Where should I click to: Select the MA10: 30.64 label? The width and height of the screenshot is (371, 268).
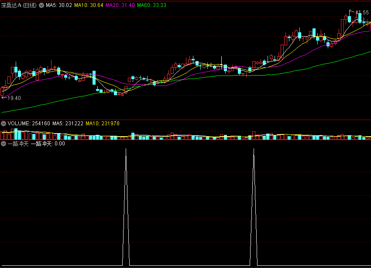point(89,5)
